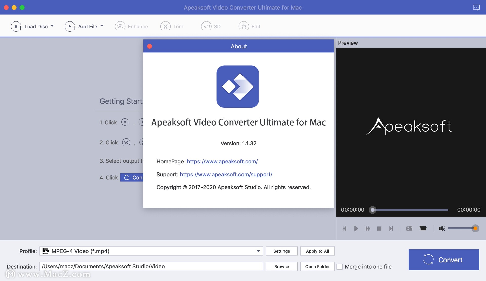The width and height of the screenshot is (486, 281).
Task: Click the load disc icon in Getting Started step 1
Action: click(125, 122)
